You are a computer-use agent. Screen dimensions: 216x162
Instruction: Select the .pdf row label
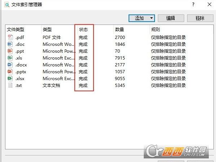click(x=20, y=38)
